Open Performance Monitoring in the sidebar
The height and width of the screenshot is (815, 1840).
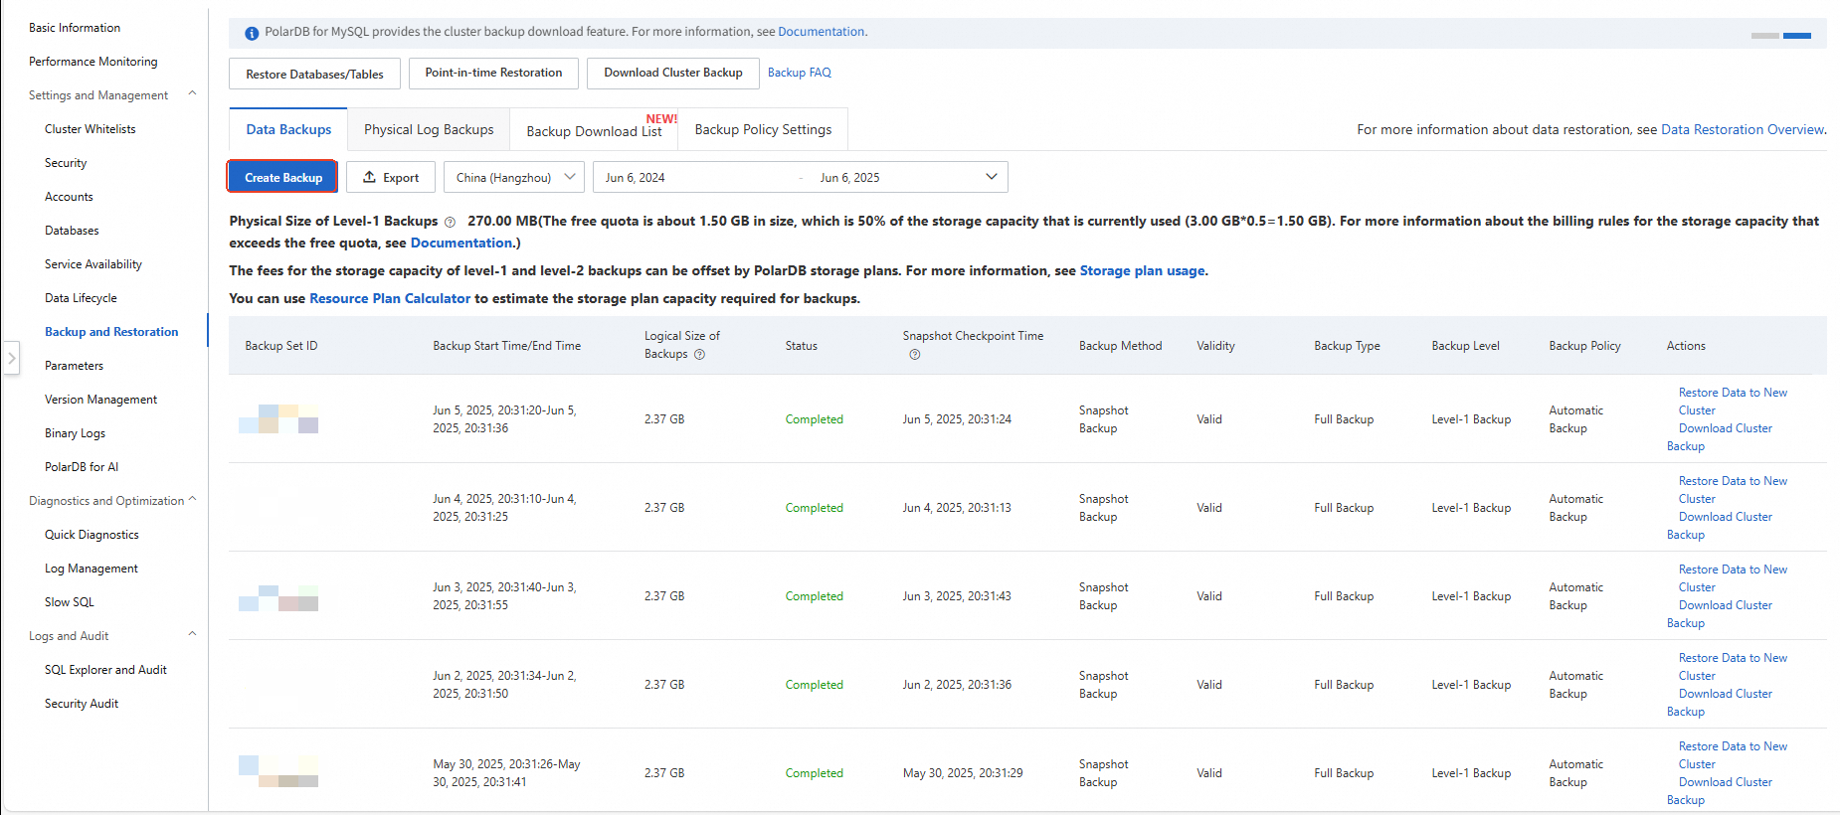point(92,62)
